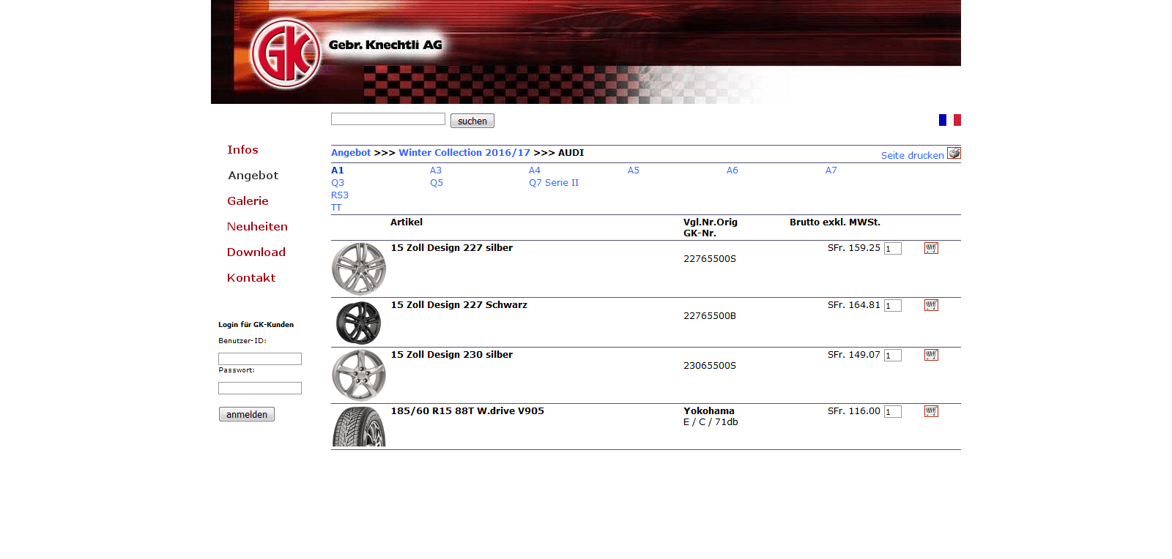This screenshot has width=1172, height=559.
Task: Click quantity field for Design 227 silber
Action: point(892,249)
